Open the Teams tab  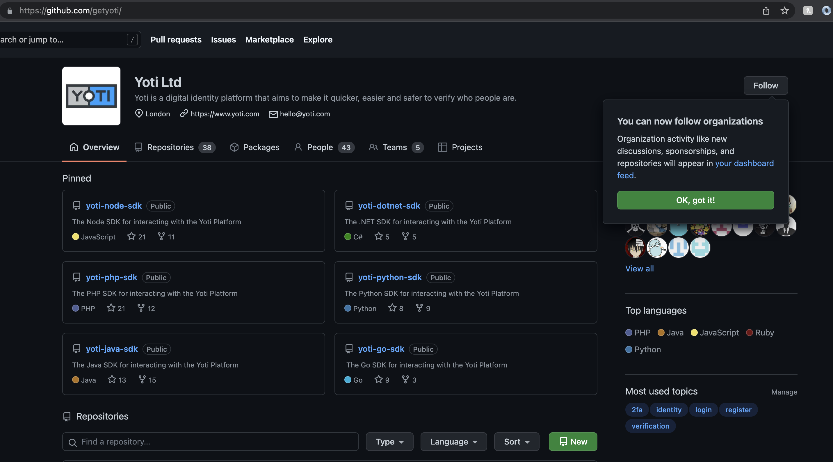[396, 147]
